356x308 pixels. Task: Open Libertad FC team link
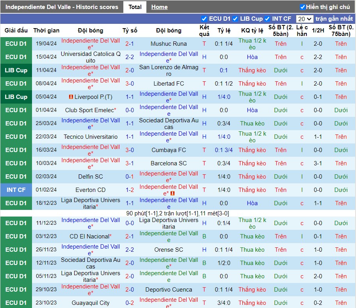tap(169, 84)
